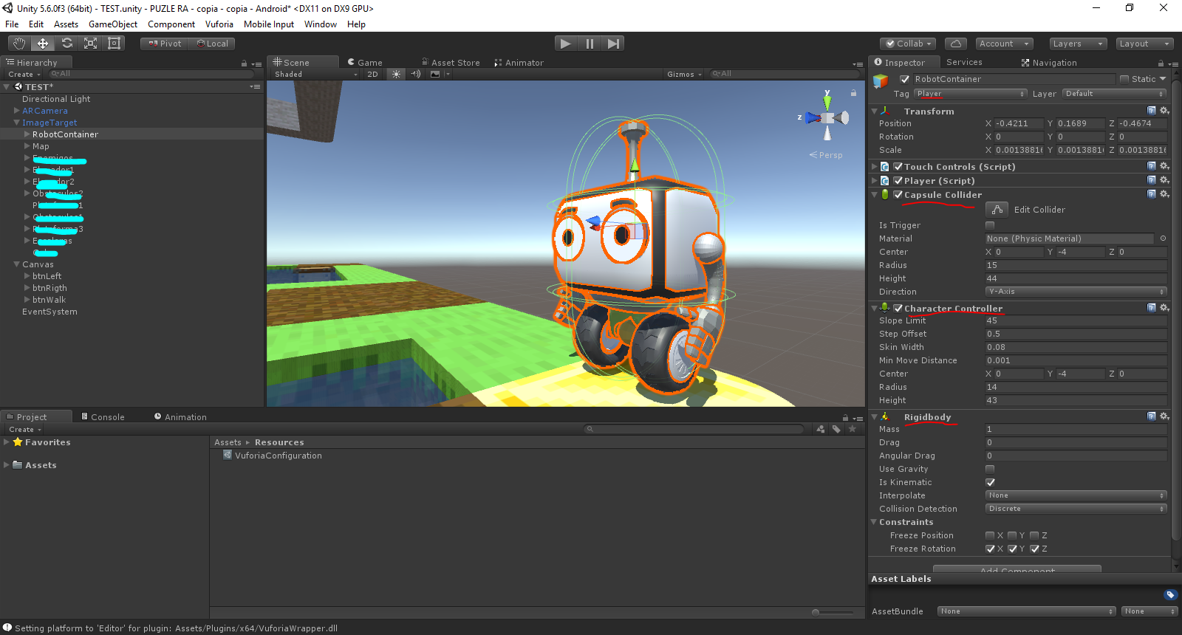Click the Collab button

click(x=909, y=44)
